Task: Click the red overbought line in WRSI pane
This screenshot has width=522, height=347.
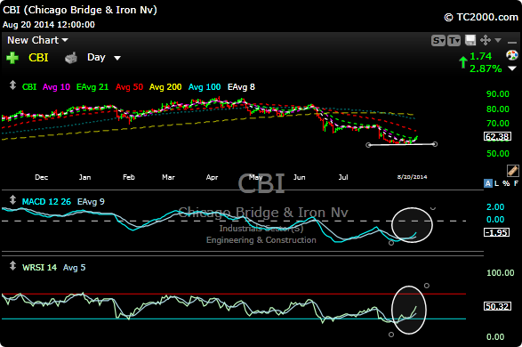Action: pyautogui.click(x=234, y=294)
